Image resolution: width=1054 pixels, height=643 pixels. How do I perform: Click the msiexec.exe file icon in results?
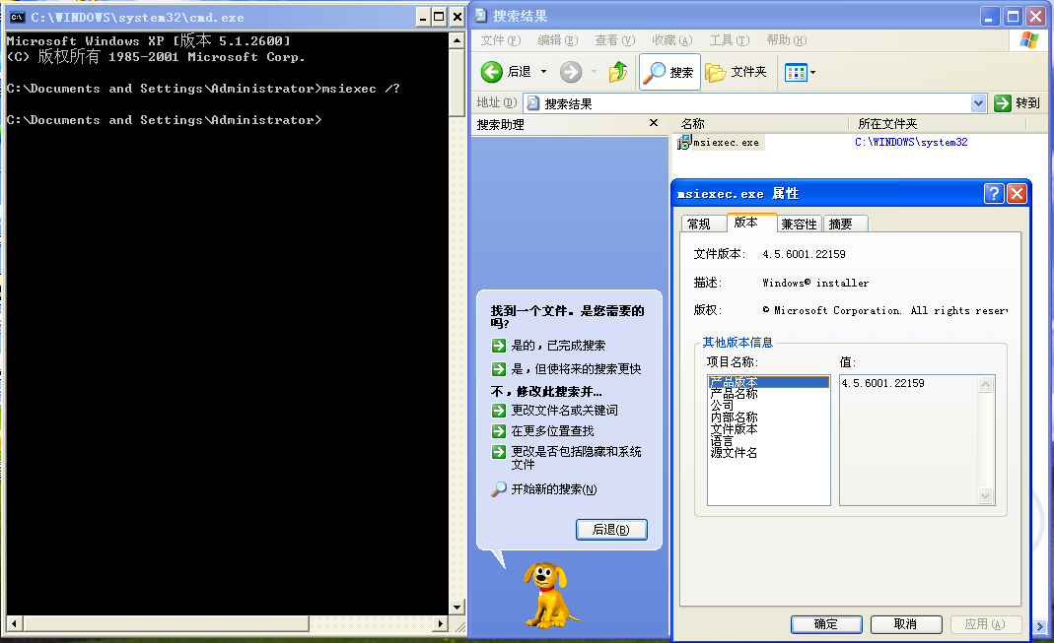coord(683,143)
